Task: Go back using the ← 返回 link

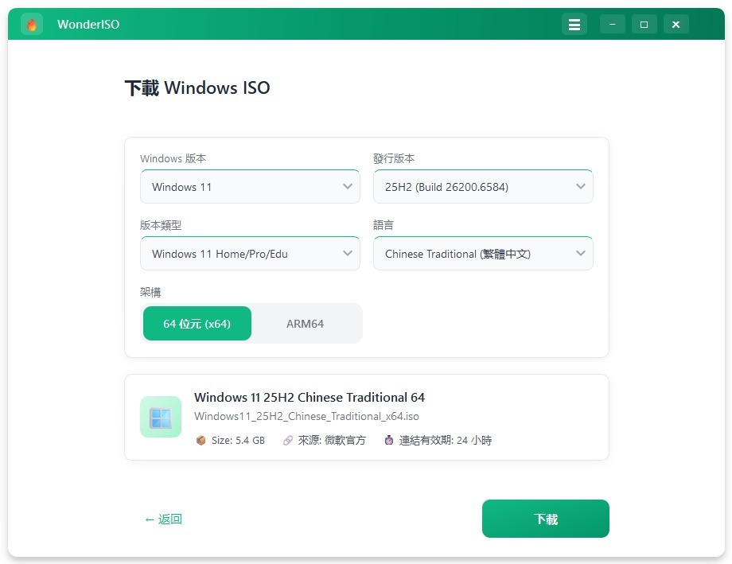Action: (x=163, y=519)
